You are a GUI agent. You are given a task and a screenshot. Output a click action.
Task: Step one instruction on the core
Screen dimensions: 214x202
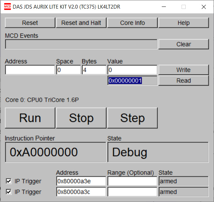coord(132,118)
